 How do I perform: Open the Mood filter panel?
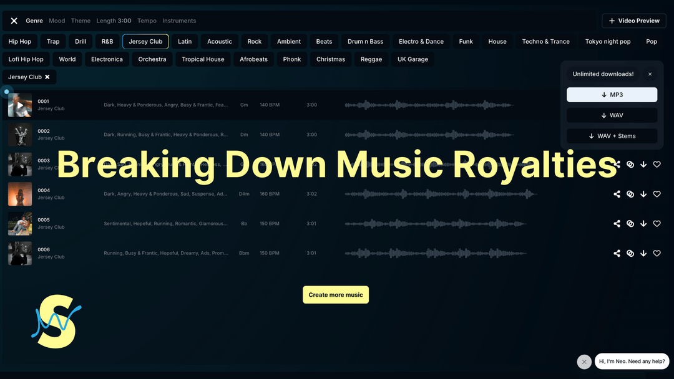point(57,20)
